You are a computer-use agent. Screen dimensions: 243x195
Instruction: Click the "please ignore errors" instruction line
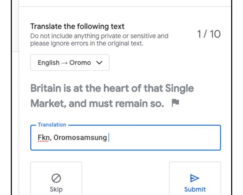click(87, 43)
